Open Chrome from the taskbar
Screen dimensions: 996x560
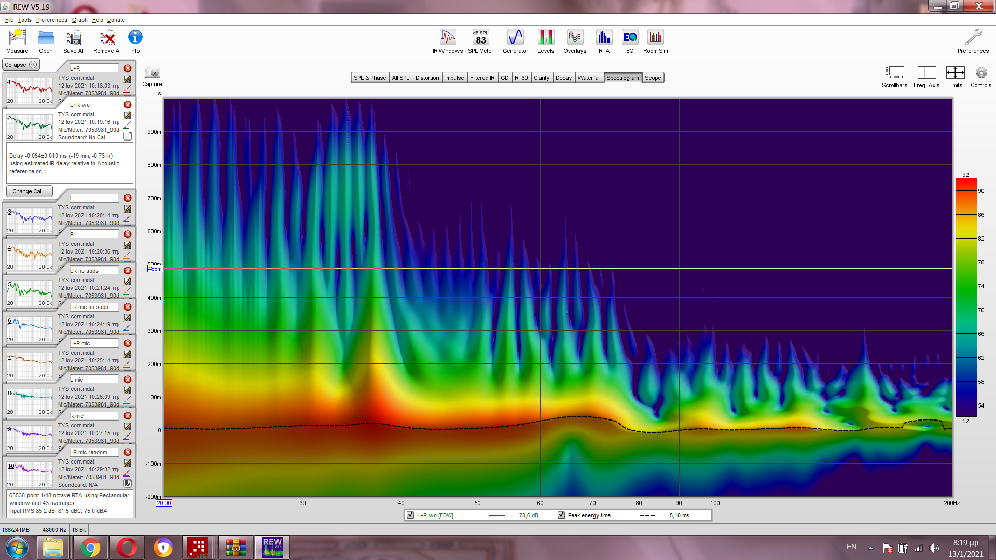click(90, 548)
